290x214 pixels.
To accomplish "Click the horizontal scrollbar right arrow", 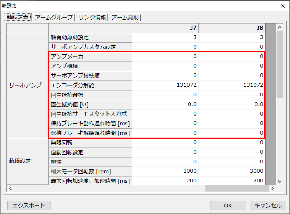I will [273, 188].
